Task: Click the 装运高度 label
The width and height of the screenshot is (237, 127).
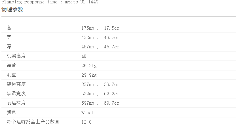Action: tap(16, 84)
